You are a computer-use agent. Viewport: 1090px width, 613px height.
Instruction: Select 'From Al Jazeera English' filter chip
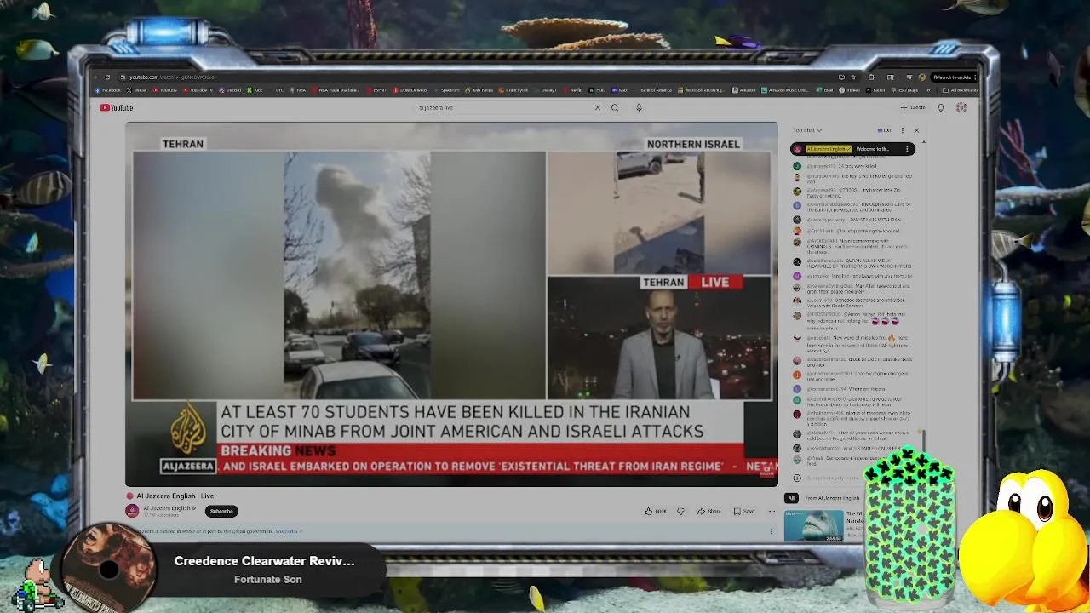tap(832, 498)
